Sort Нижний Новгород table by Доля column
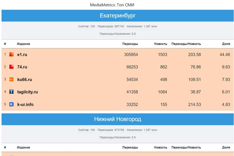Image resolution: width=234 pixels, height=156 pixels. coord(226,148)
